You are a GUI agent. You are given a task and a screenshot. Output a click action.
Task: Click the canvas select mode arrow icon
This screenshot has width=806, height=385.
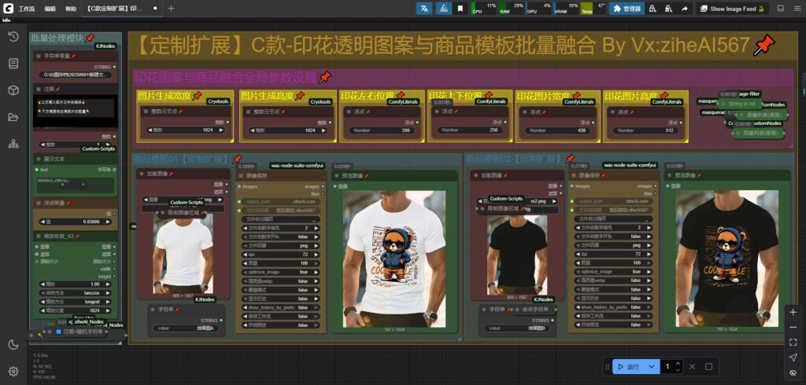(x=793, y=357)
